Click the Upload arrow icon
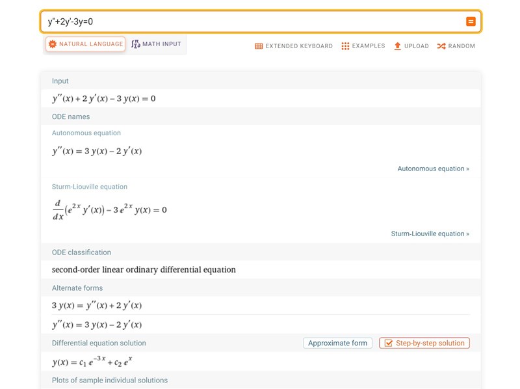The height and width of the screenshot is (389, 520). click(398, 46)
